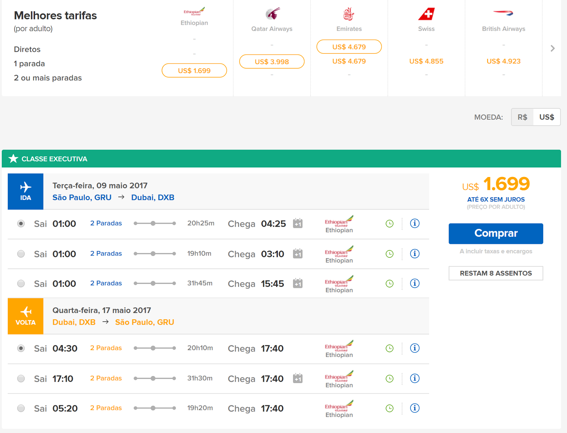Click clock icon for flight arriving 15:45

click(x=389, y=284)
